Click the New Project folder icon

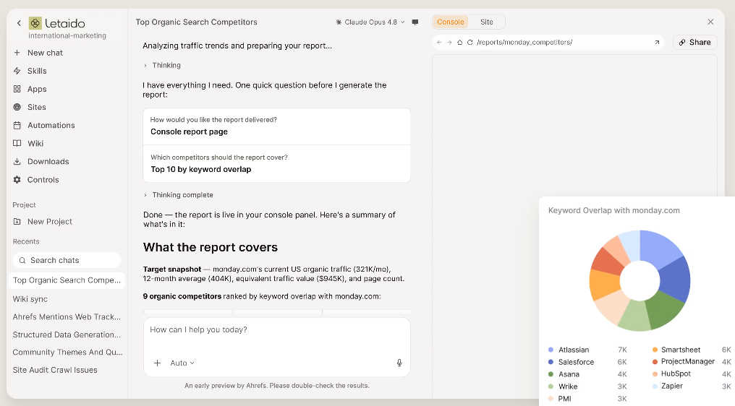[x=17, y=222]
